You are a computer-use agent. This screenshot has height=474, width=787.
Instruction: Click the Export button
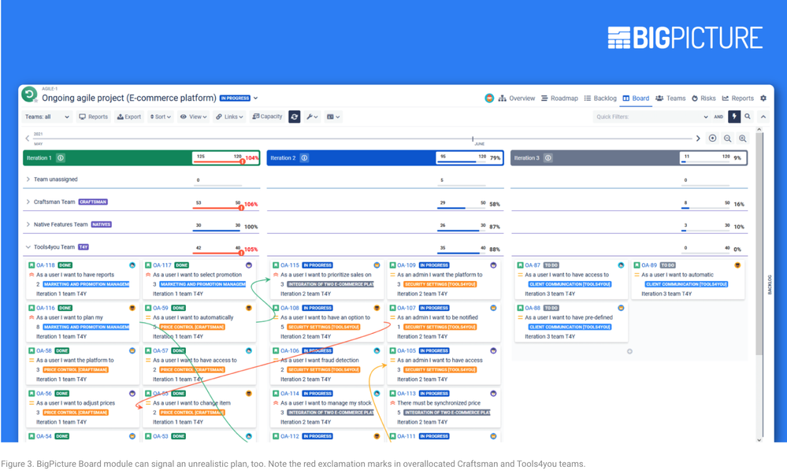129,117
